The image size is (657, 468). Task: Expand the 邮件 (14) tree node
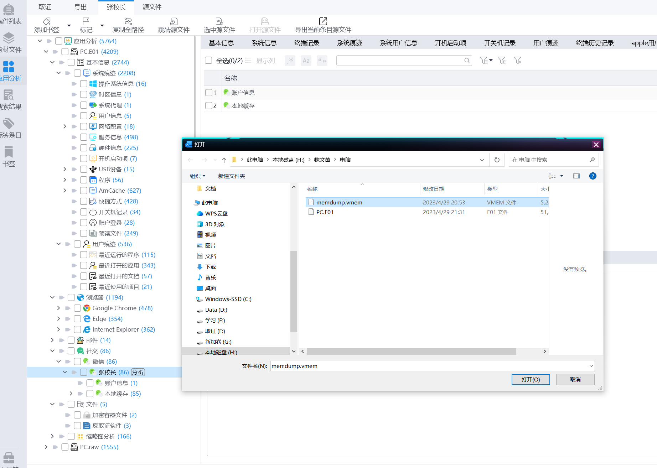click(52, 340)
